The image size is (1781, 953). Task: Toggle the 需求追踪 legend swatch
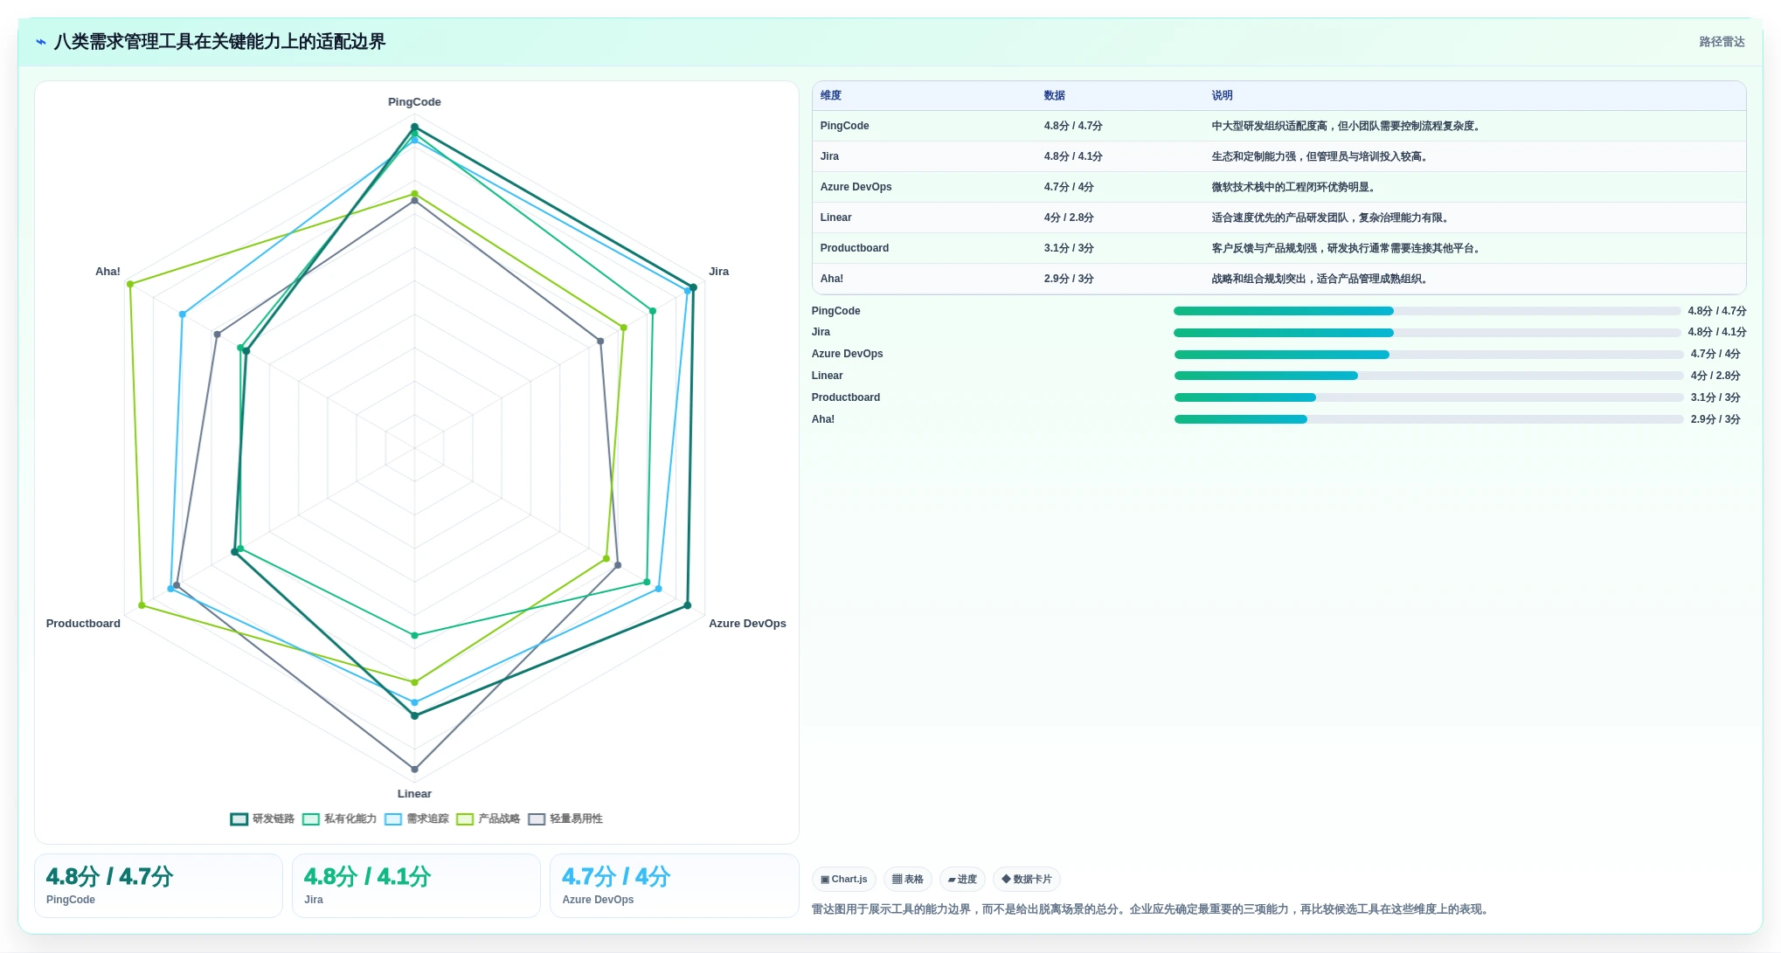point(393,818)
